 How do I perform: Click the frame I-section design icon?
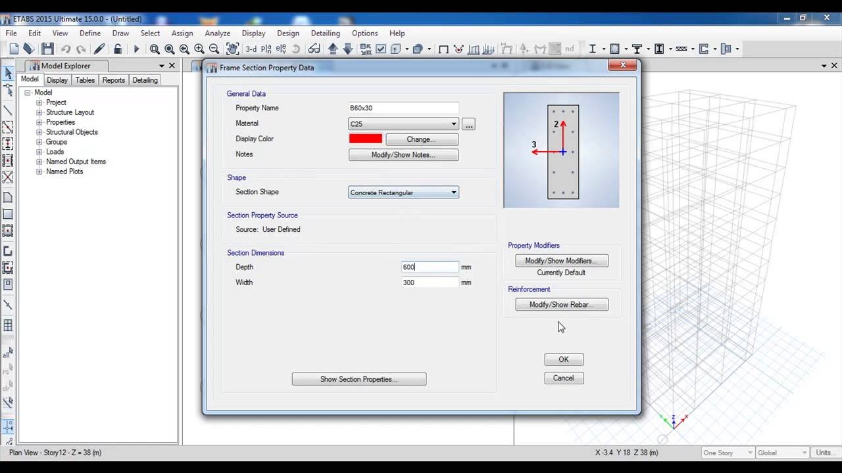592,49
